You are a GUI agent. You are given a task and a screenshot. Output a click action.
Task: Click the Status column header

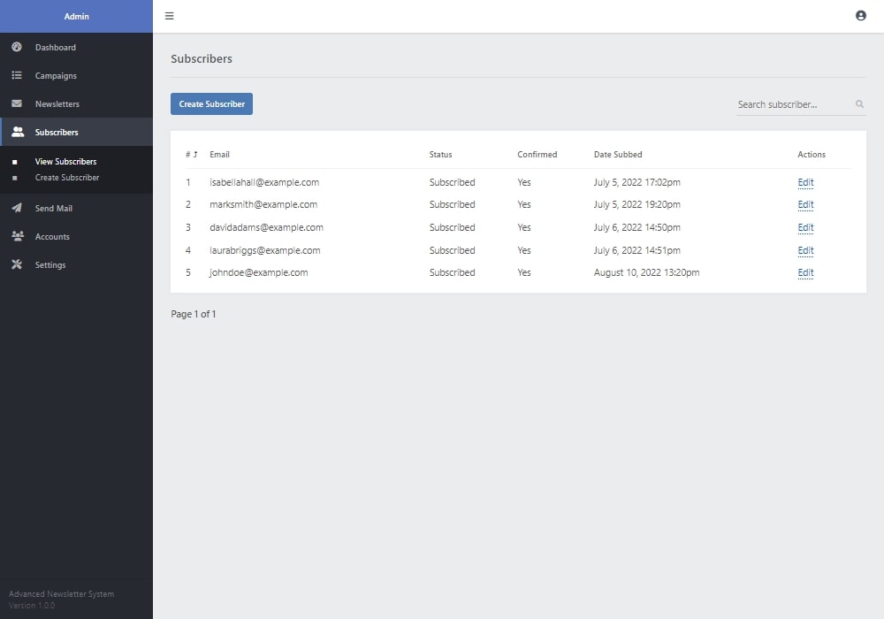(440, 154)
